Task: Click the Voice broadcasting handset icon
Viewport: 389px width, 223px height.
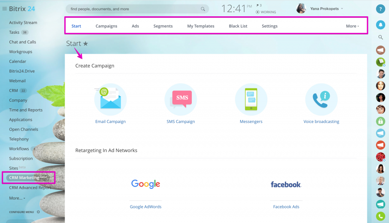Action: click(x=321, y=99)
